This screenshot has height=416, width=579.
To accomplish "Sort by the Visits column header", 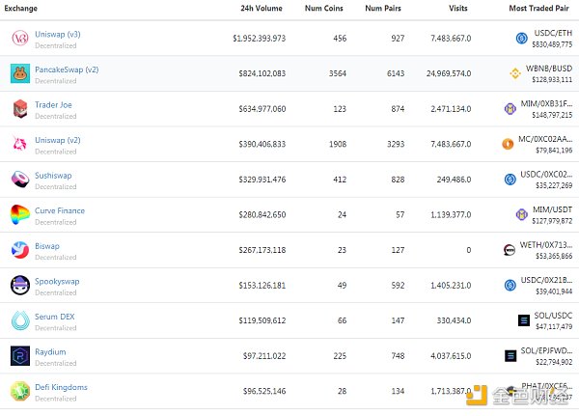I will pos(457,8).
